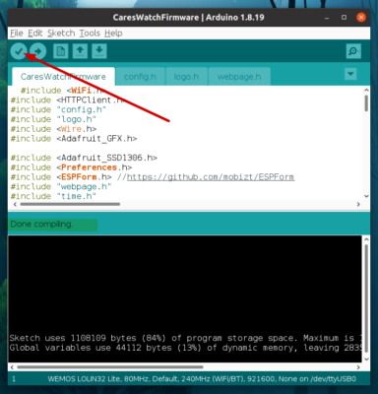Open a sketch with the Open icon
This screenshot has height=394, width=378.
[x=80, y=51]
